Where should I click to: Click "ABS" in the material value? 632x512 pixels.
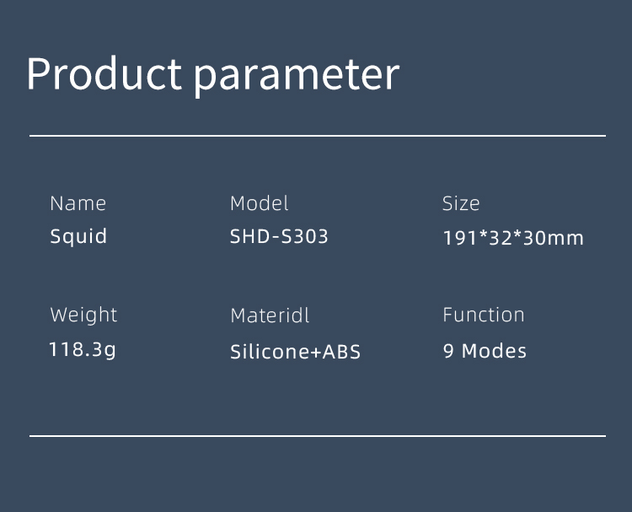tap(343, 352)
